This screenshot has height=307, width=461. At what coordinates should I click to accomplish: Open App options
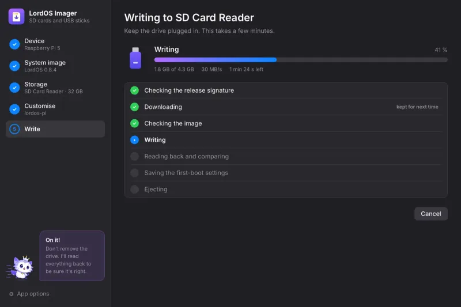pos(29,294)
